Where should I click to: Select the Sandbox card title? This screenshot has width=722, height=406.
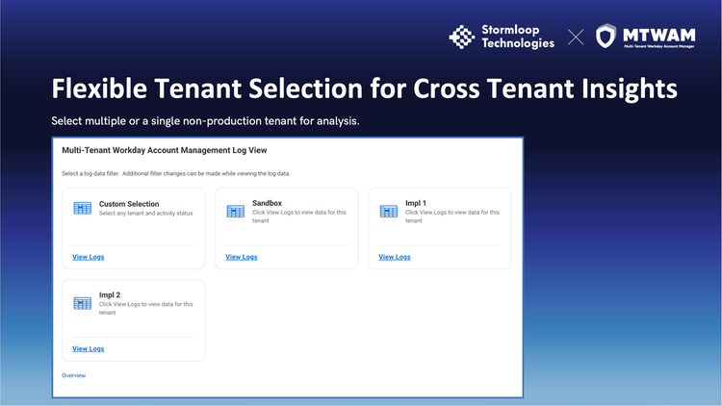pos(267,203)
